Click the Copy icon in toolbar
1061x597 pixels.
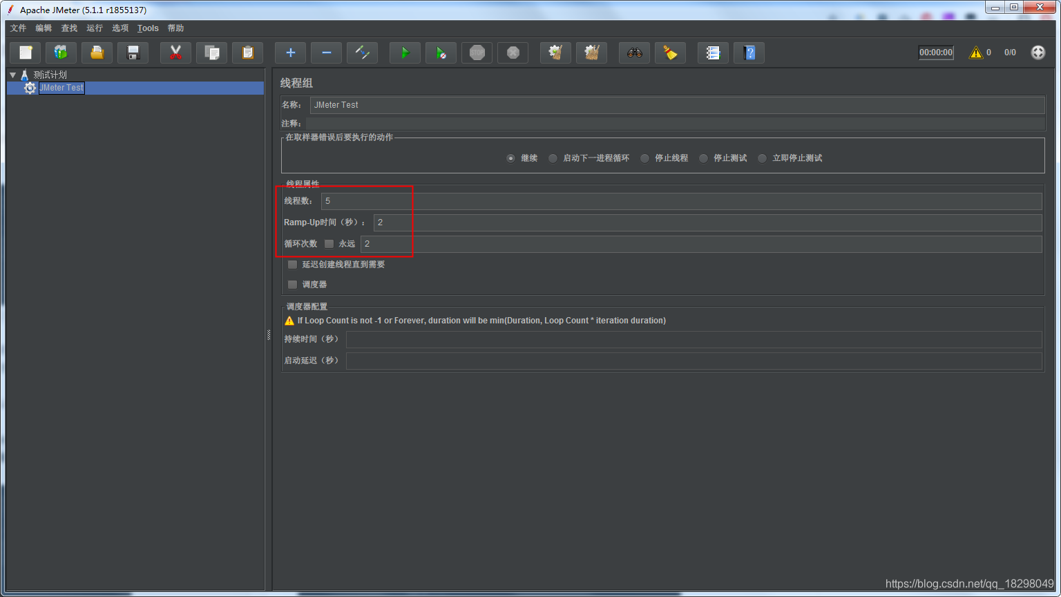(212, 53)
